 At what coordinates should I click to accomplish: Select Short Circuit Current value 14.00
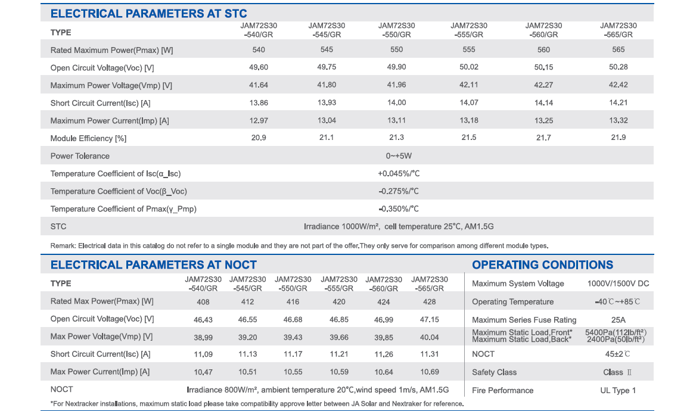396,102
